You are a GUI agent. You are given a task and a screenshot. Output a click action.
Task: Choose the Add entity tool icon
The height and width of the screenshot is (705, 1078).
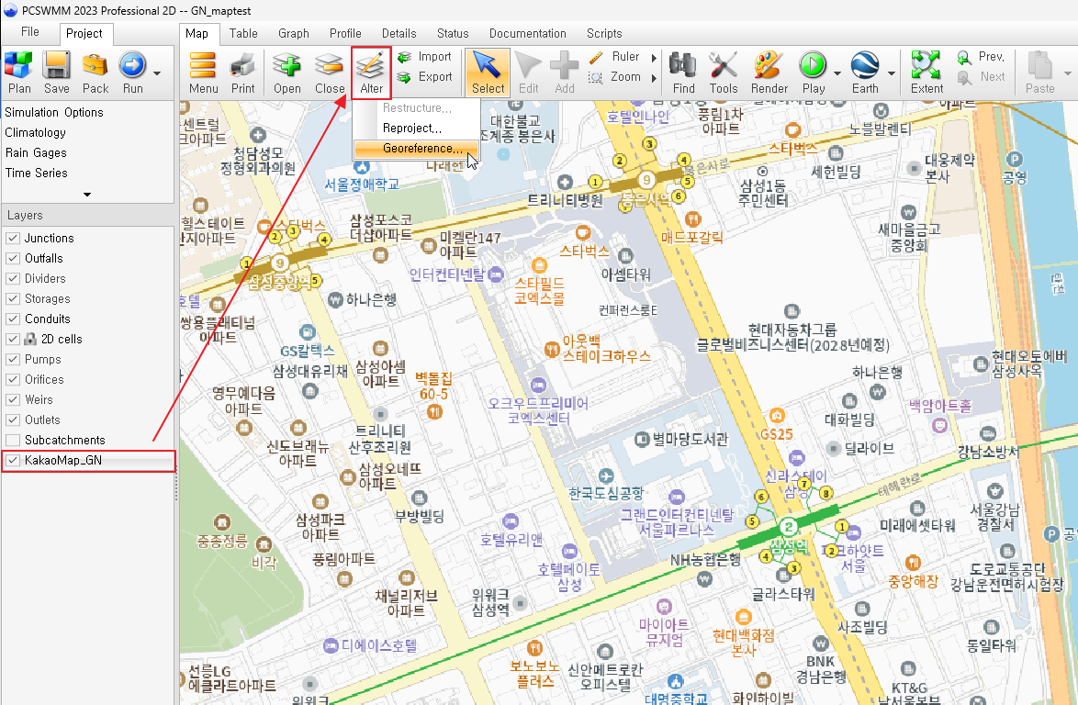565,65
